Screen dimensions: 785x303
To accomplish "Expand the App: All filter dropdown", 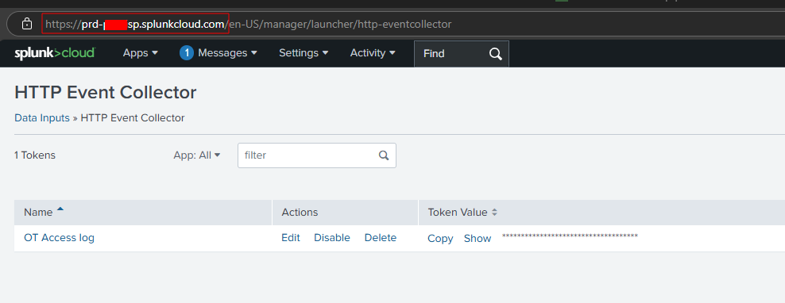I will pos(197,155).
